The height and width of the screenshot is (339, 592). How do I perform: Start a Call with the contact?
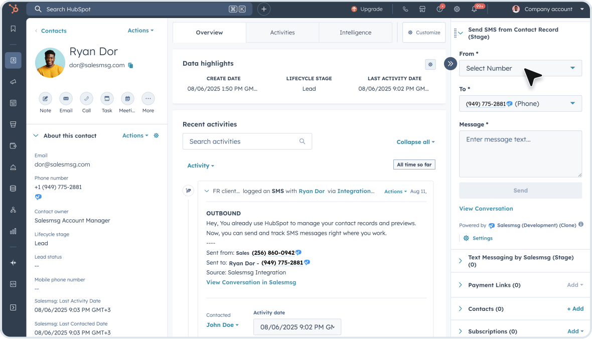click(x=86, y=98)
